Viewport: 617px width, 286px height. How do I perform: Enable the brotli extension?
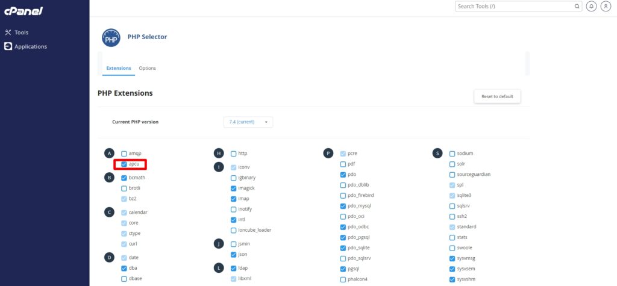124,188
